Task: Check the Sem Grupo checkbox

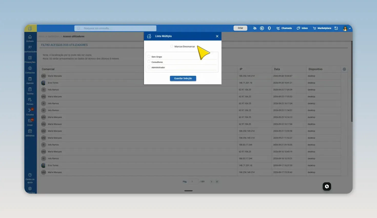Action: [x=149, y=56]
